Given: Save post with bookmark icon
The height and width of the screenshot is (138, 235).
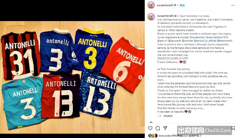Looking at the screenshot, I should click(x=233, y=128).
